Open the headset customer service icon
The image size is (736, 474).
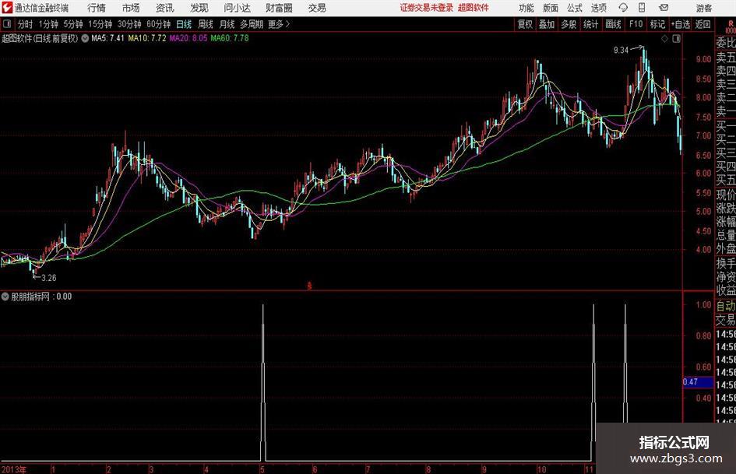[623, 8]
